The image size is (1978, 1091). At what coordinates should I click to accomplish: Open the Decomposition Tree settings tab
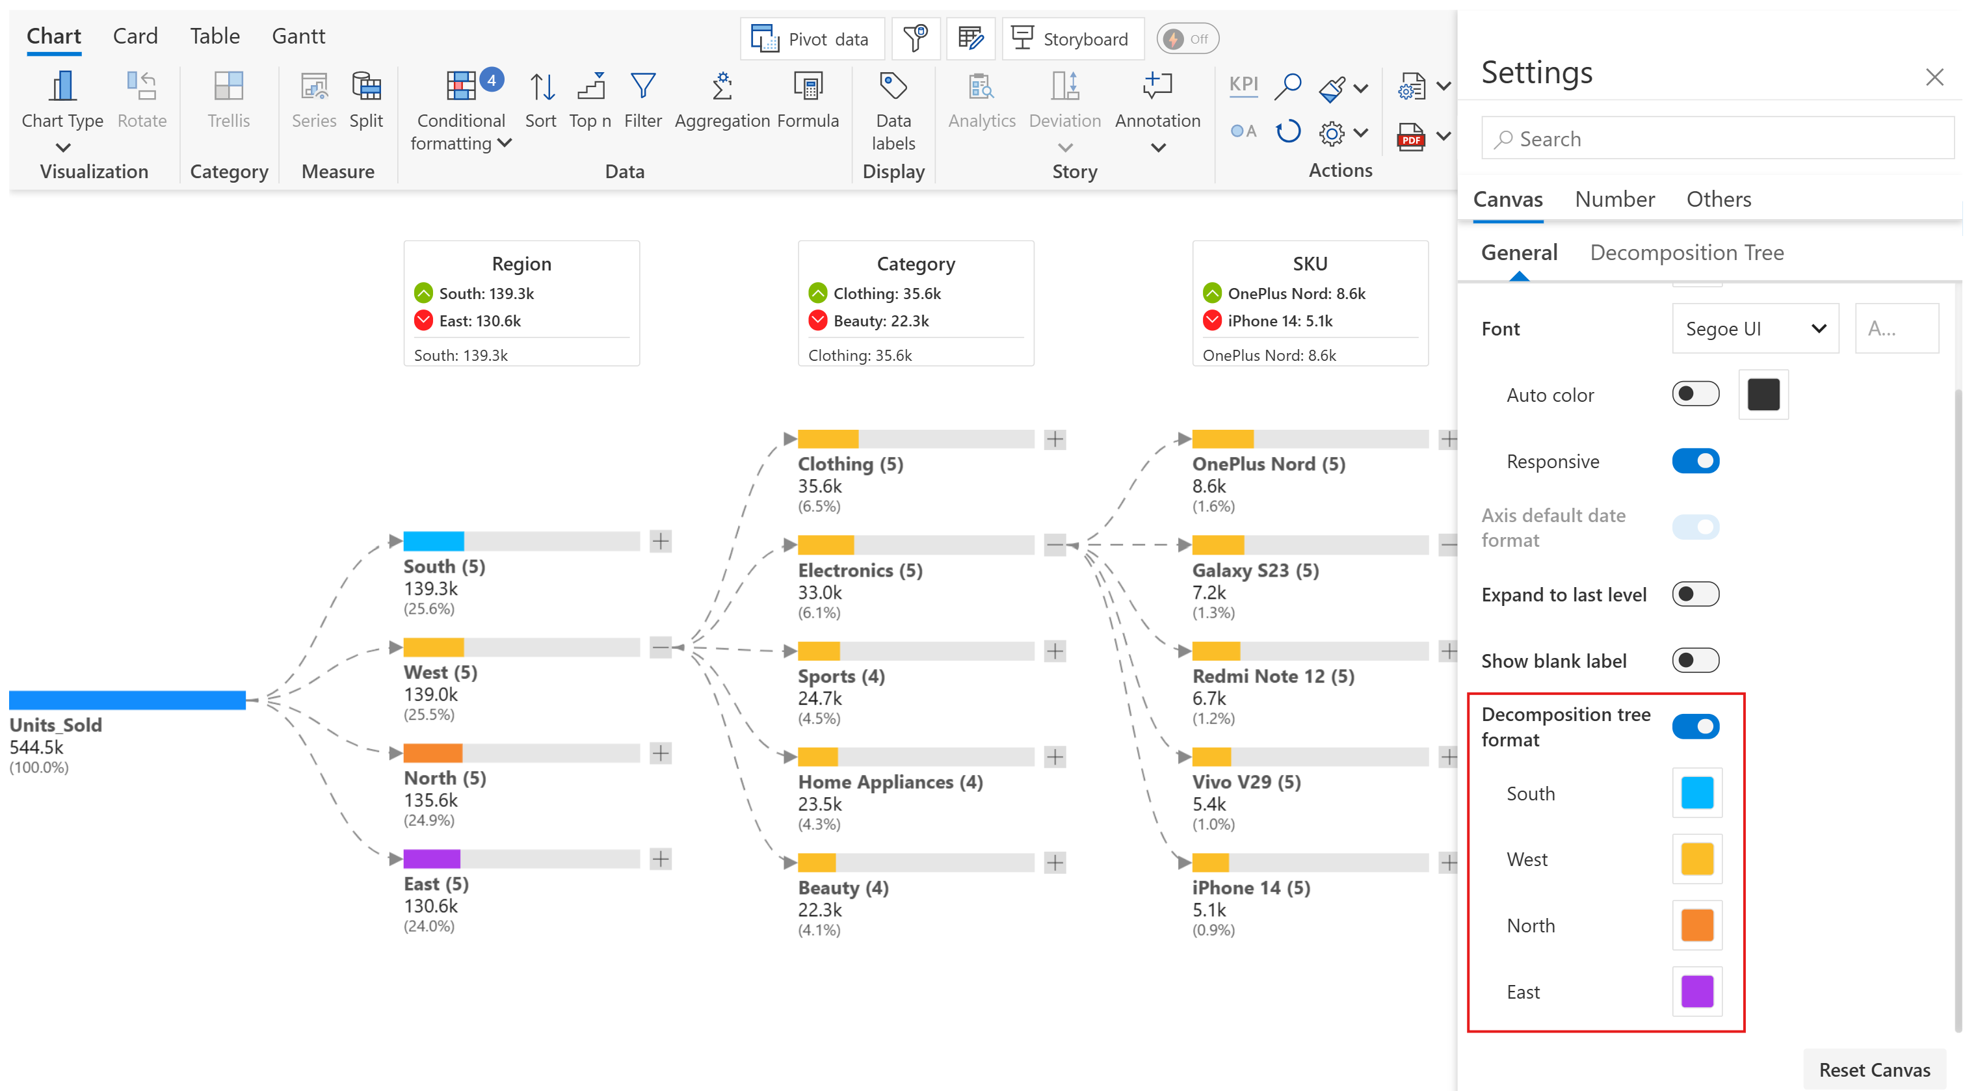click(x=1685, y=253)
